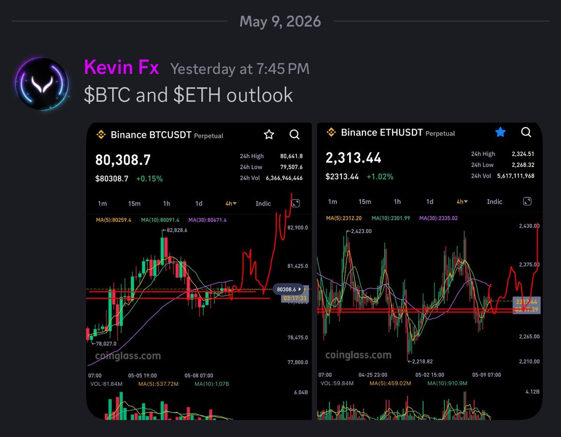Open search in the ETHUSDT chart

pos(526,132)
